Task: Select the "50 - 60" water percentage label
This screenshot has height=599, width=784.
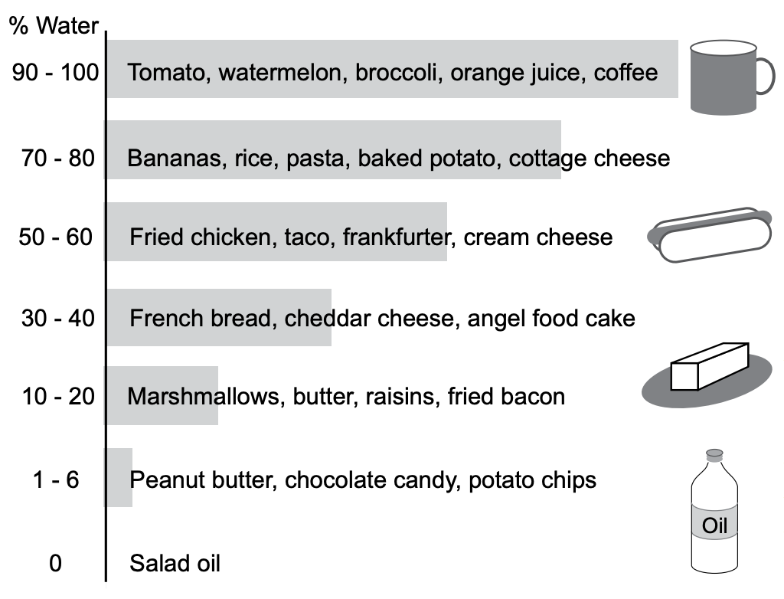Action: pos(56,237)
